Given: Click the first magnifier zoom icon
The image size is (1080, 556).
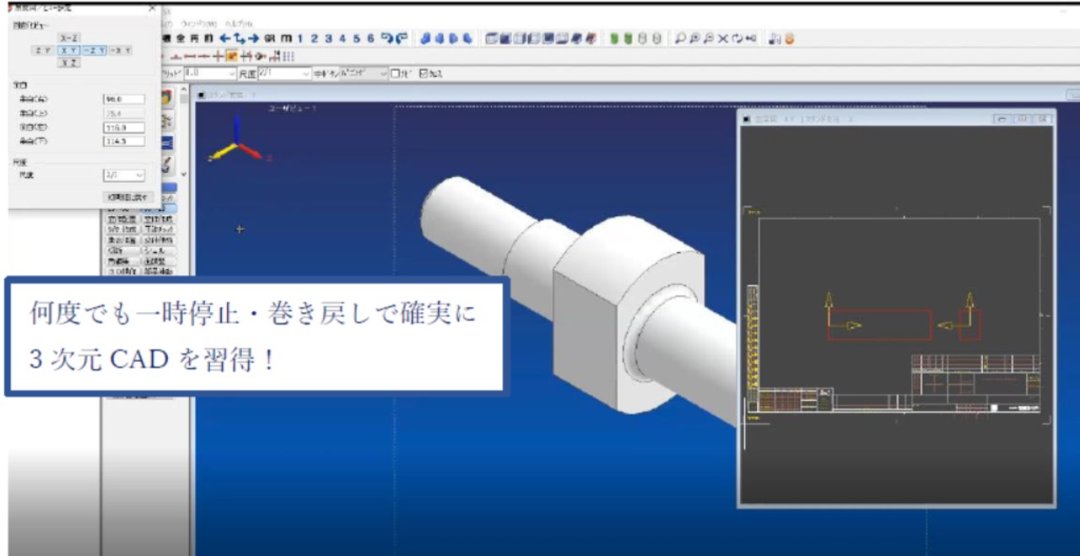Looking at the screenshot, I should coord(680,39).
